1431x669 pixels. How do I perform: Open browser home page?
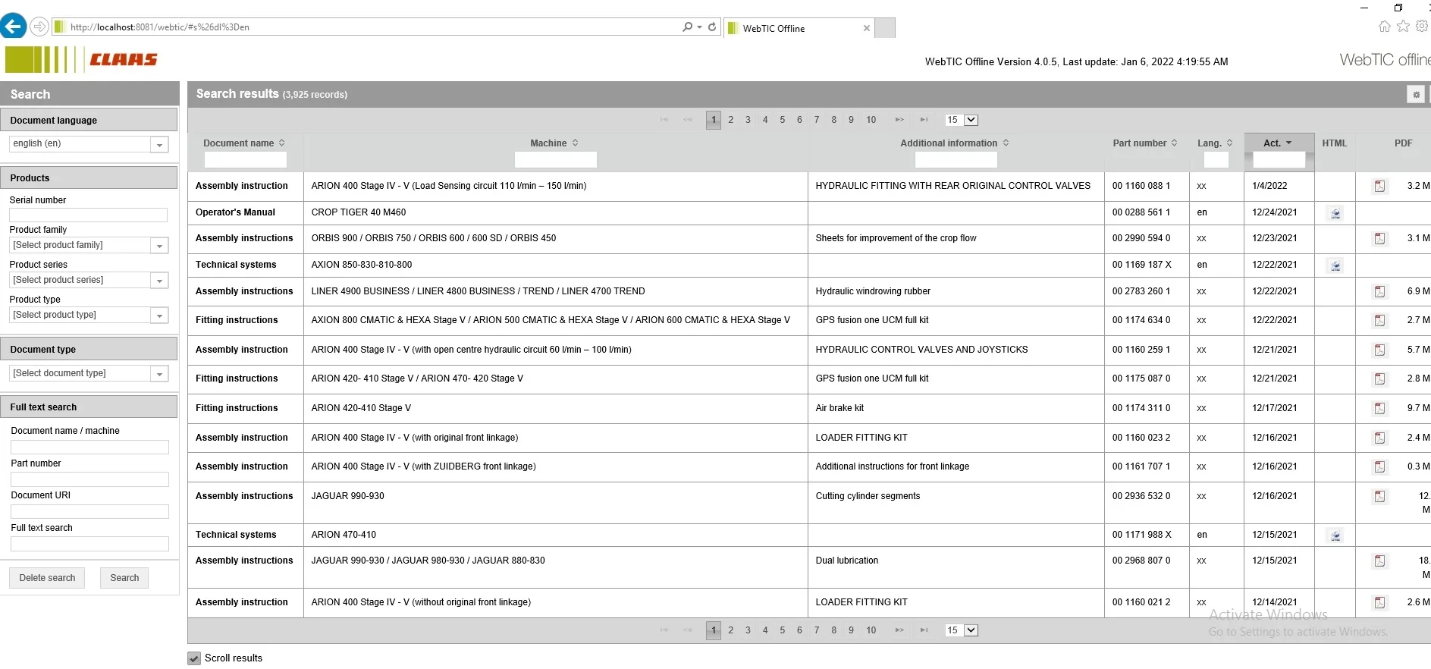point(1384,27)
